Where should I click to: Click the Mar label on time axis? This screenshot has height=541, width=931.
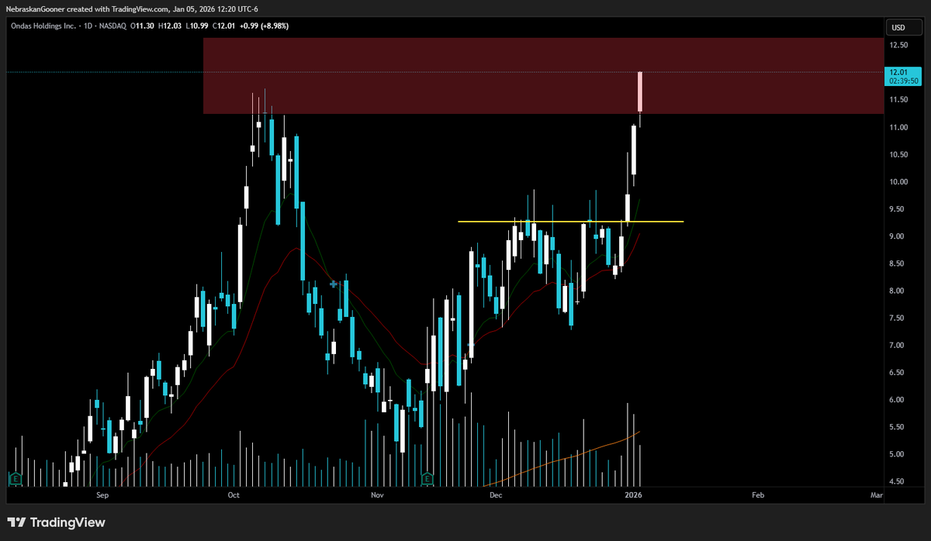pyautogui.click(x=877, y=494)
